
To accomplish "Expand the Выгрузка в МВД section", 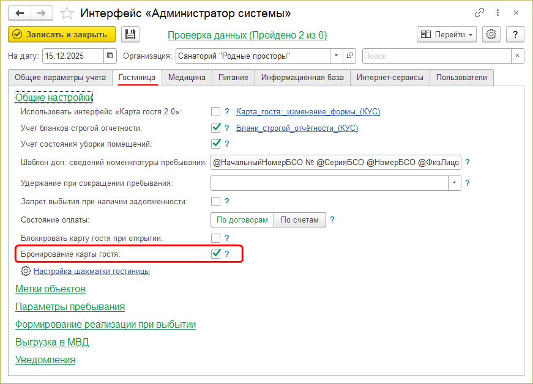I will pos(52,342).
